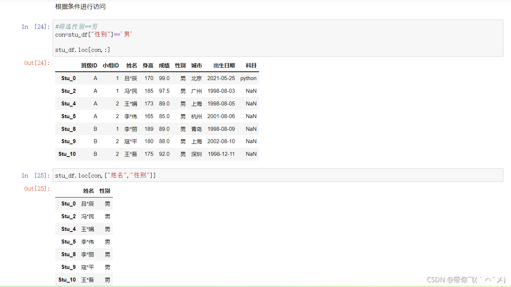Click the date 2001-08-06

click(221, 116)
